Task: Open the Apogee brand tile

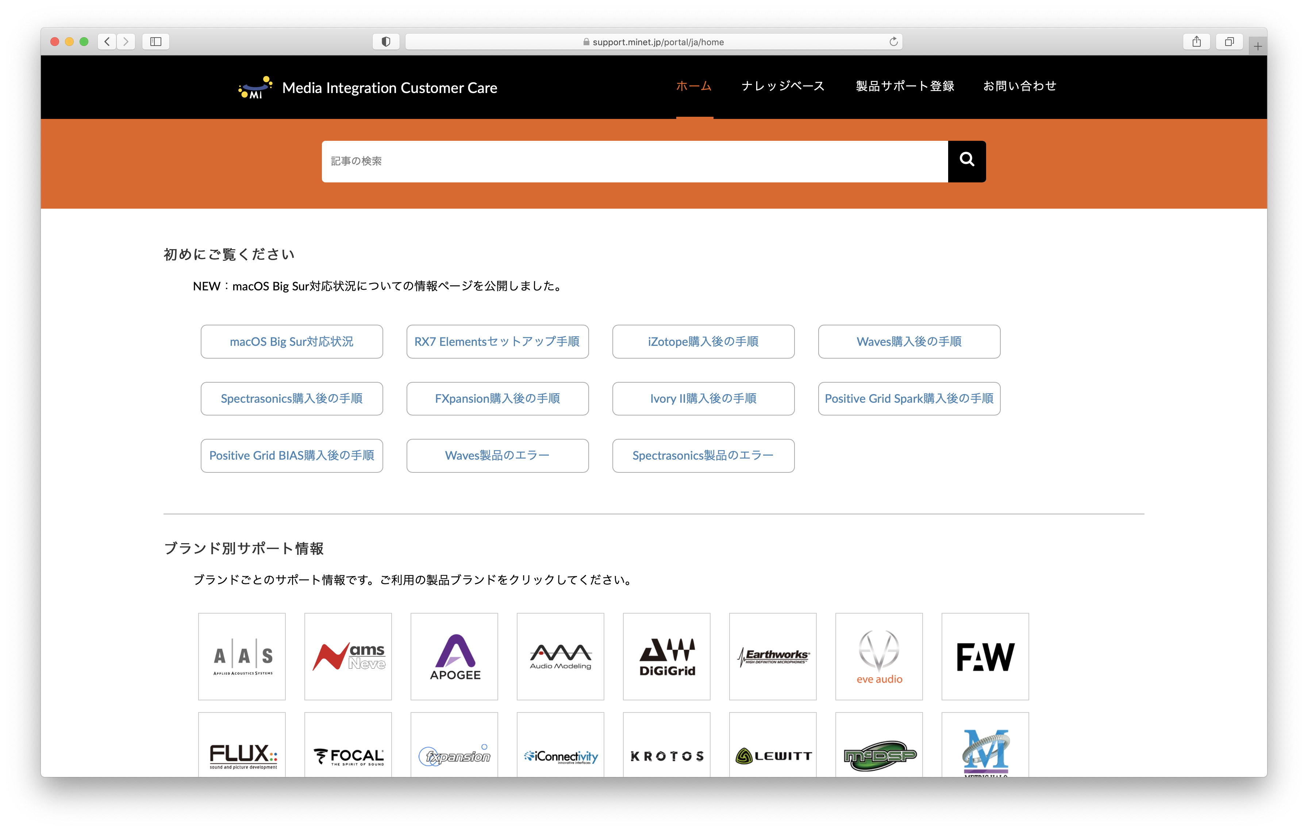Action: click(454, 656)
